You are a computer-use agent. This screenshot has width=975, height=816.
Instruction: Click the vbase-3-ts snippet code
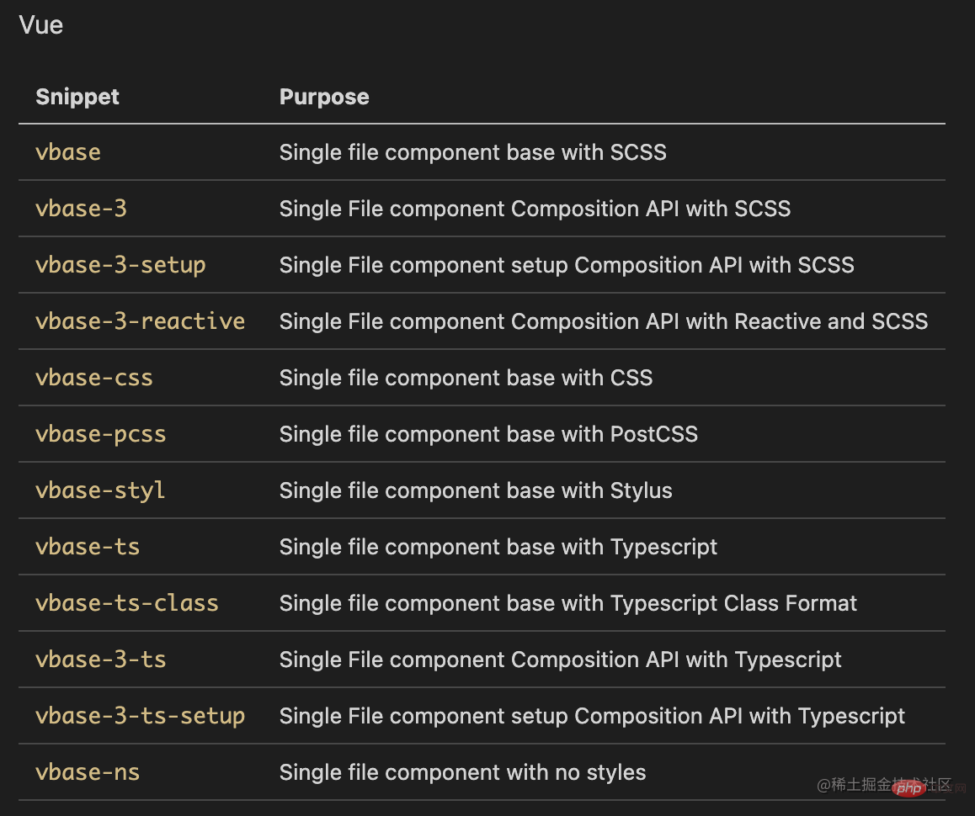(101, 660)
